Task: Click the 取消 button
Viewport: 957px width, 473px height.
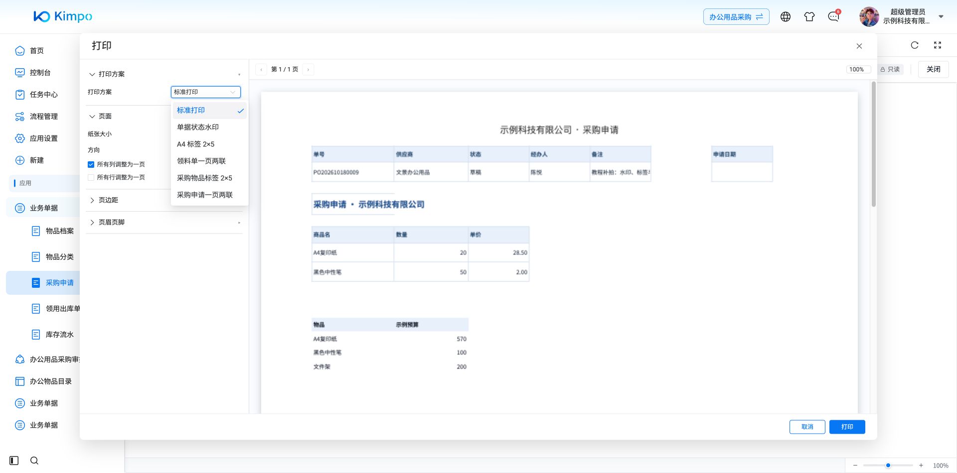Action: pyautogui.click(x=807, y=427)
